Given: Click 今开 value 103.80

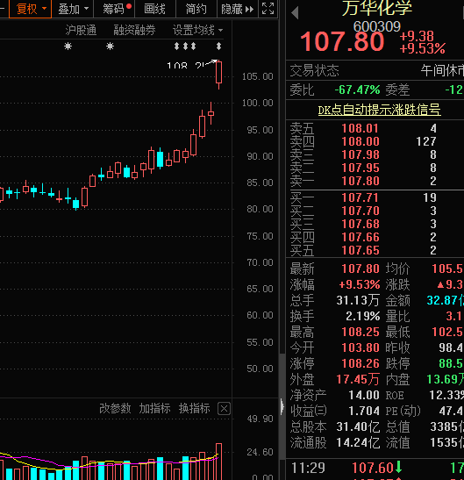Looking at the screenshot, I should click(360, 347).
